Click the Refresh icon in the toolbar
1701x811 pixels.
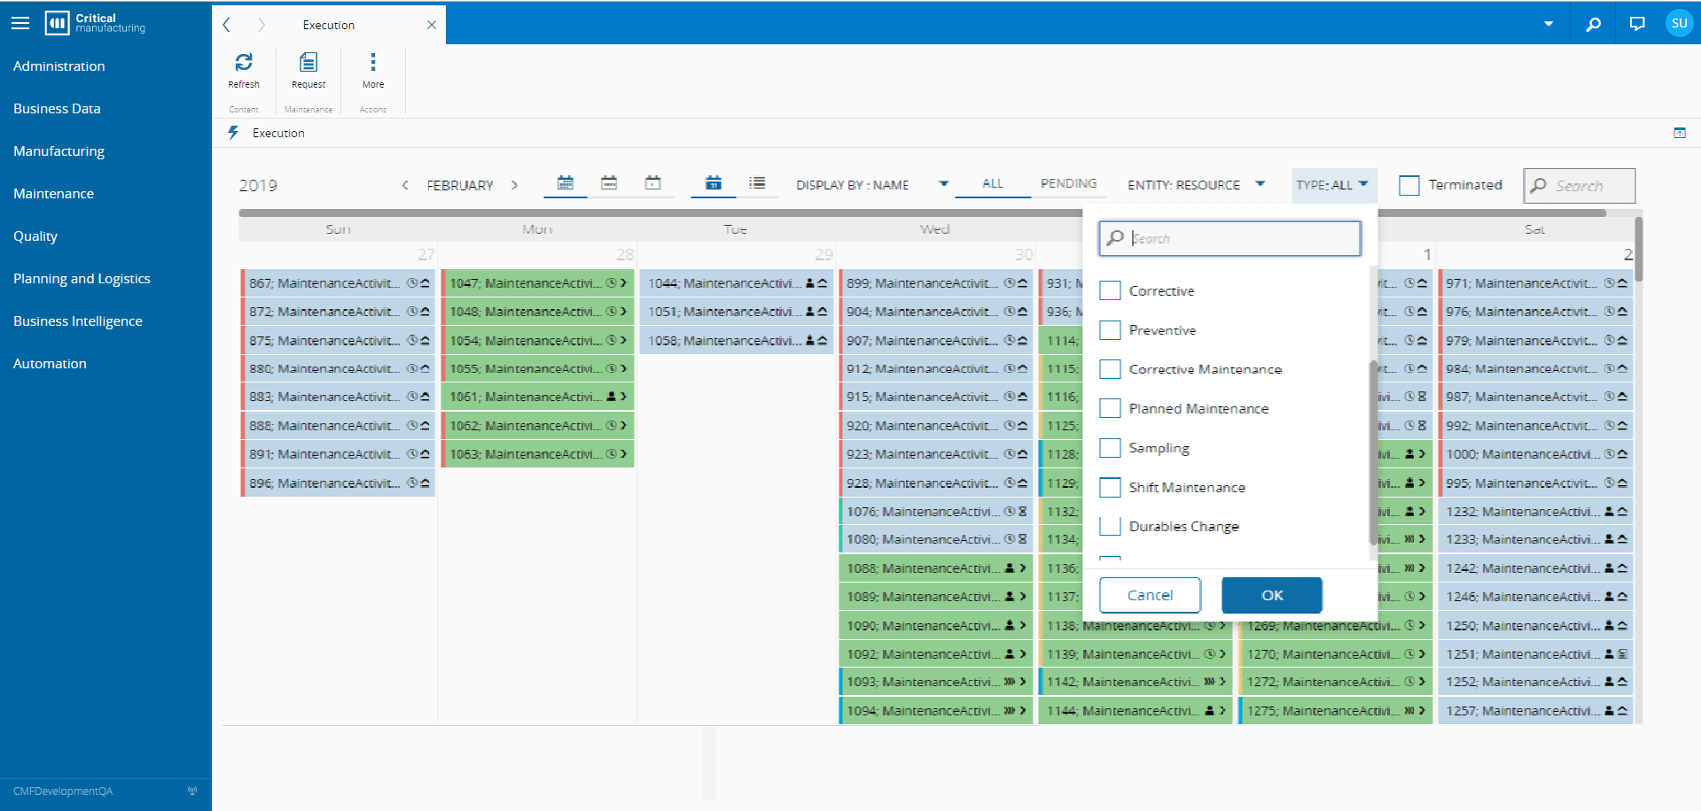click(x=244, y=63)
